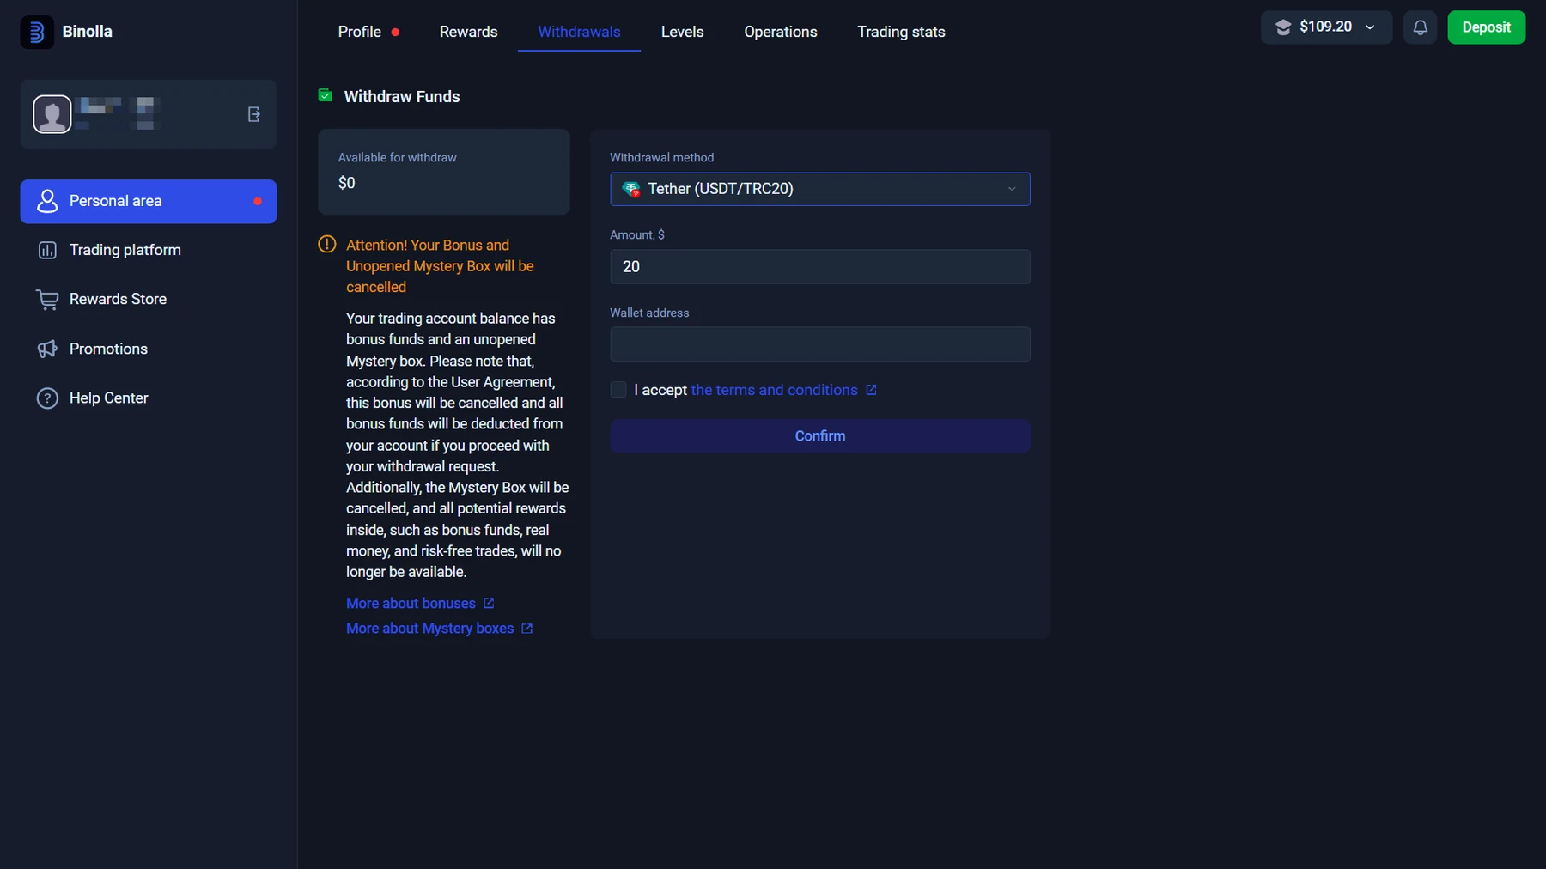Click the Binolla logo icon
Image resolution: width=1546 pixels, height=869 pixels.
point(37,32)
